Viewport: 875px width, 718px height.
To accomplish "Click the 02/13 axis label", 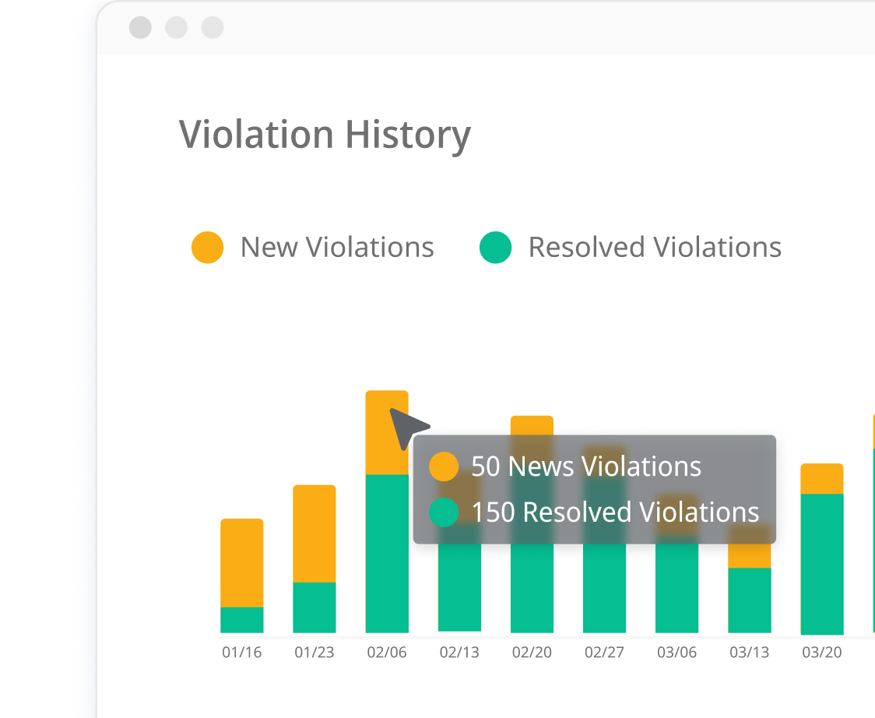I will pos(459,653).
